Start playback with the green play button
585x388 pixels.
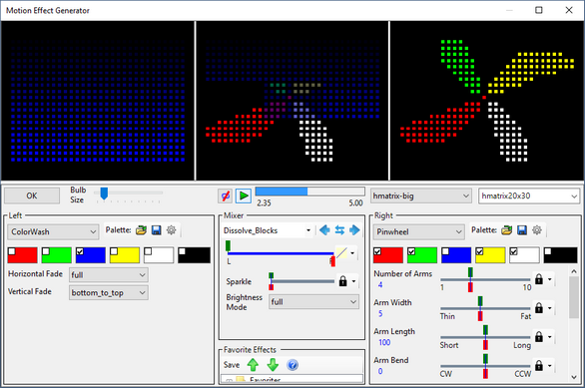244,195
